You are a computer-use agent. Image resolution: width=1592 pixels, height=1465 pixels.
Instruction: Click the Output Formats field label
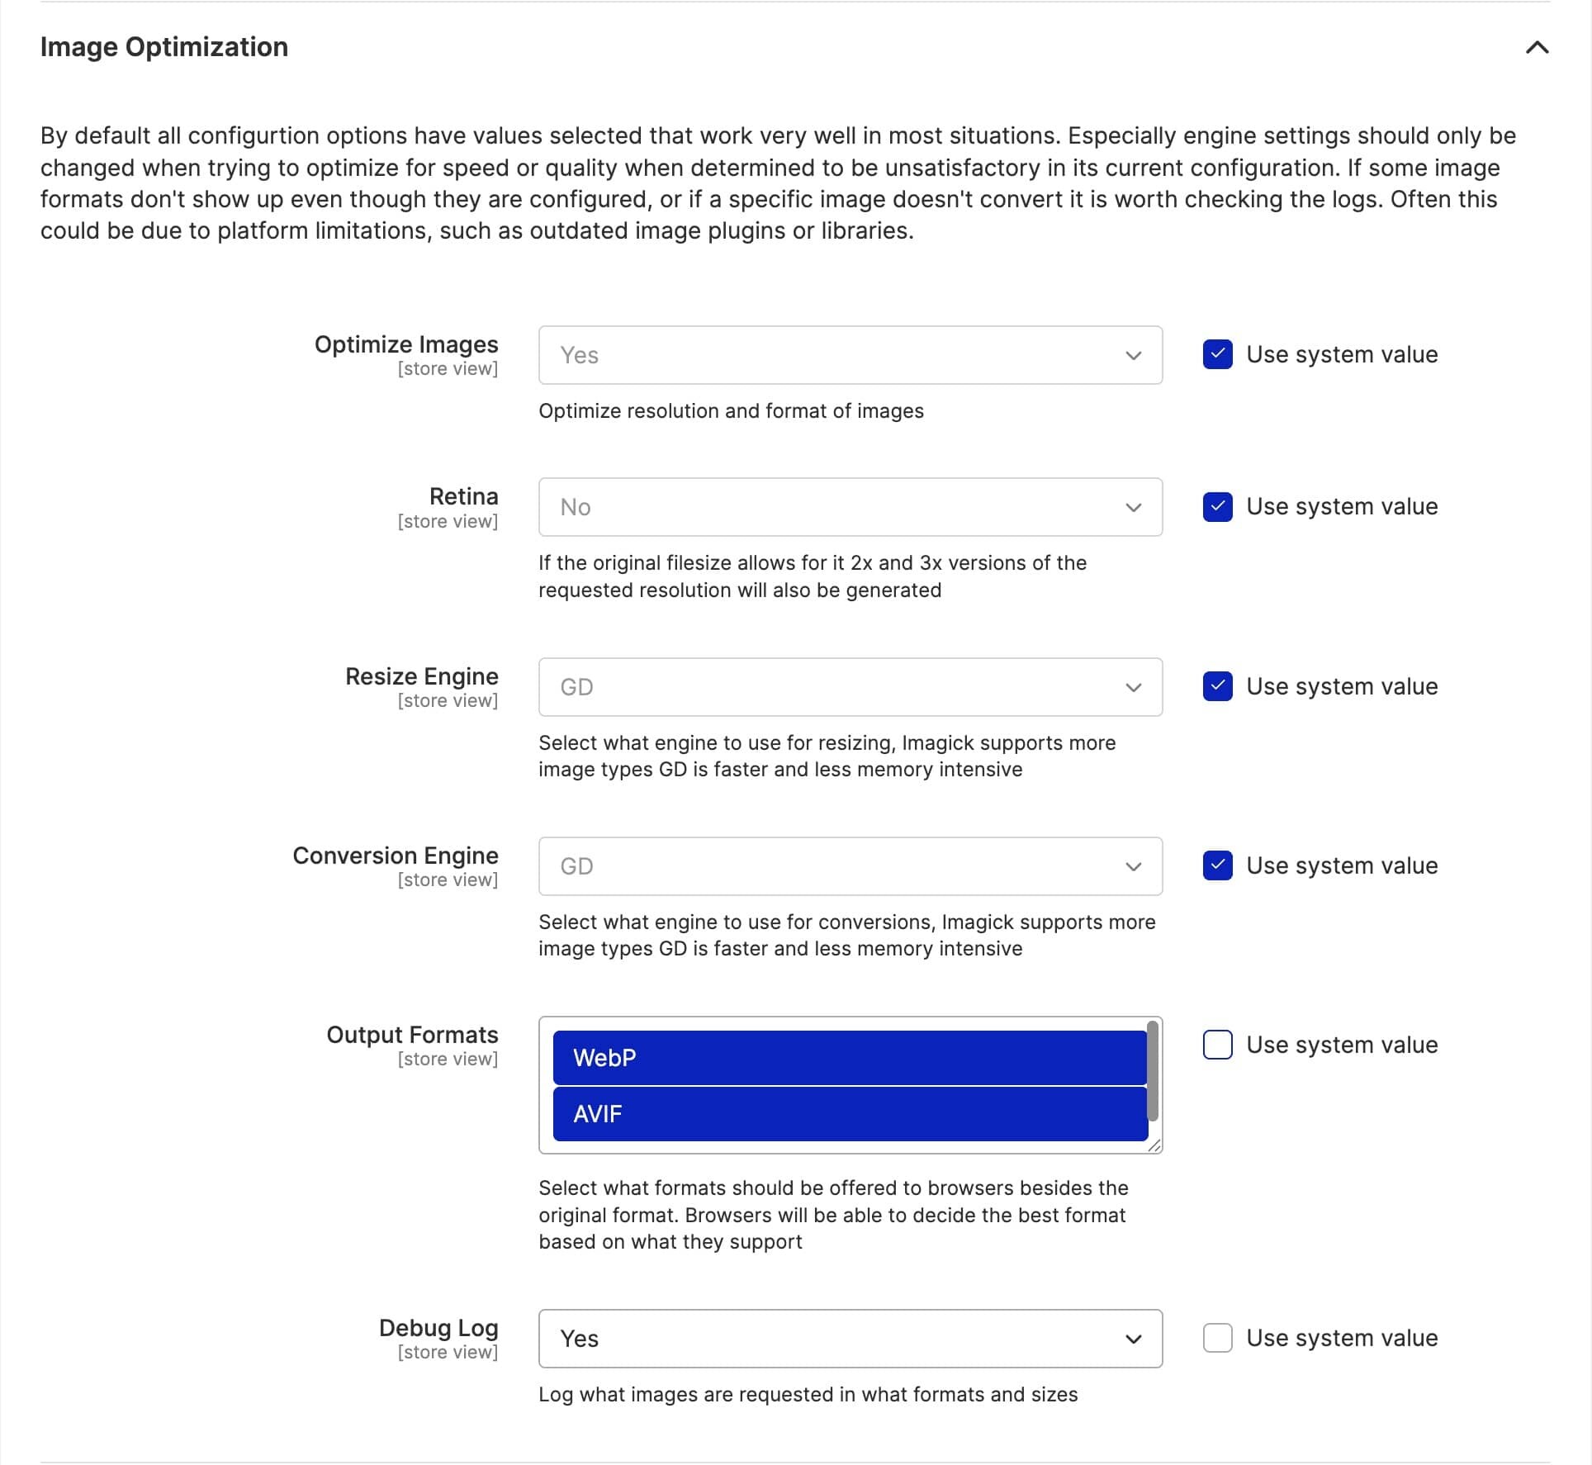tap(412, 1035)
